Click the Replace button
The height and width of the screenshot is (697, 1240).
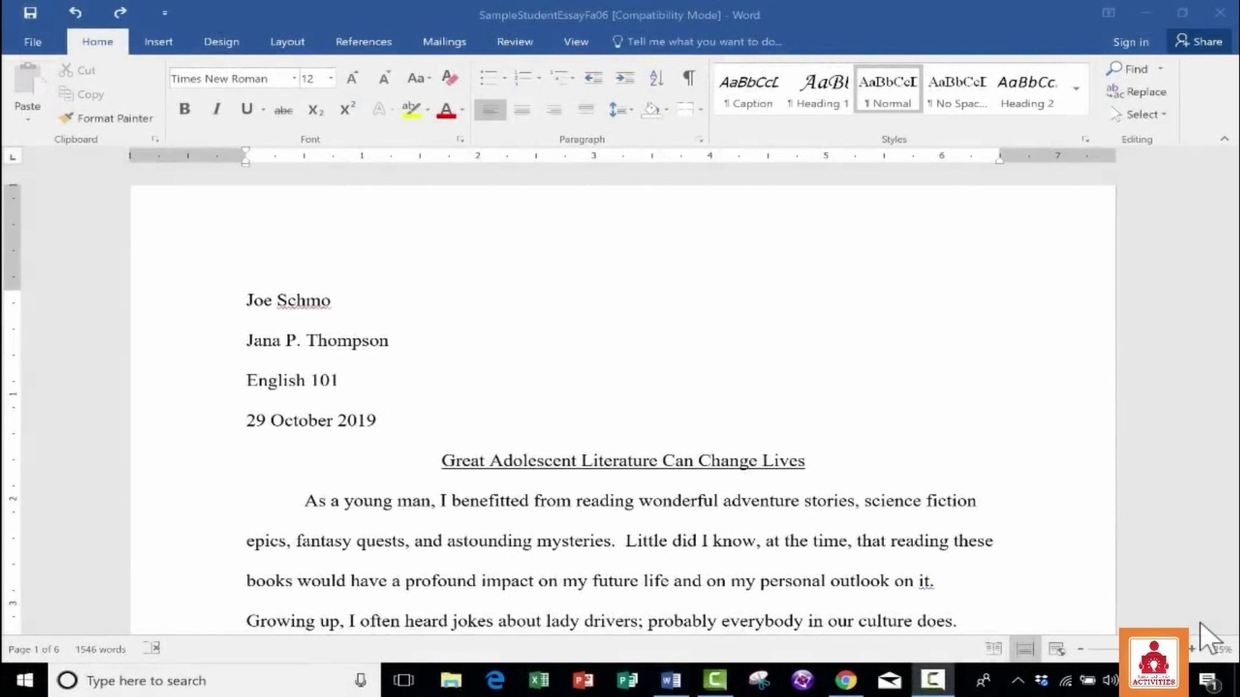(x=1136, y=92)
